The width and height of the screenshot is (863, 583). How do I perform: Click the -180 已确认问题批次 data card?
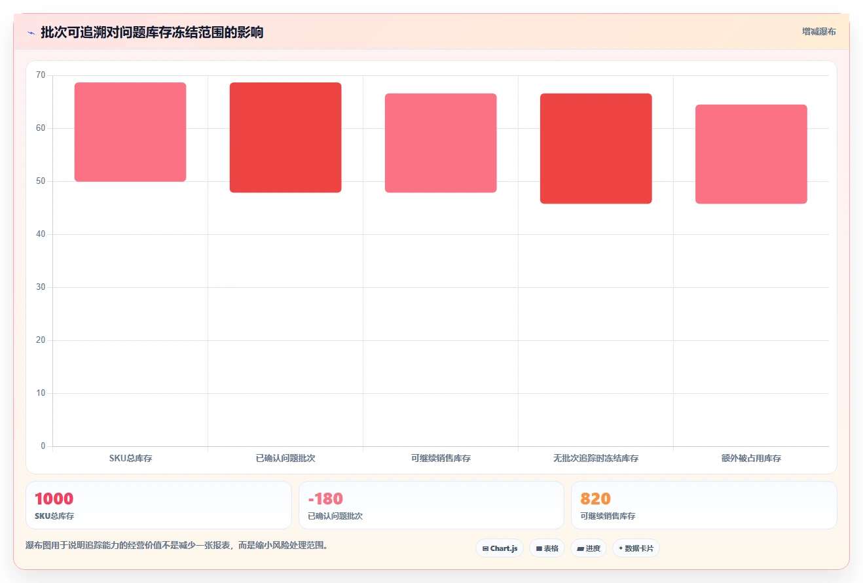click(x=432, y=505)
